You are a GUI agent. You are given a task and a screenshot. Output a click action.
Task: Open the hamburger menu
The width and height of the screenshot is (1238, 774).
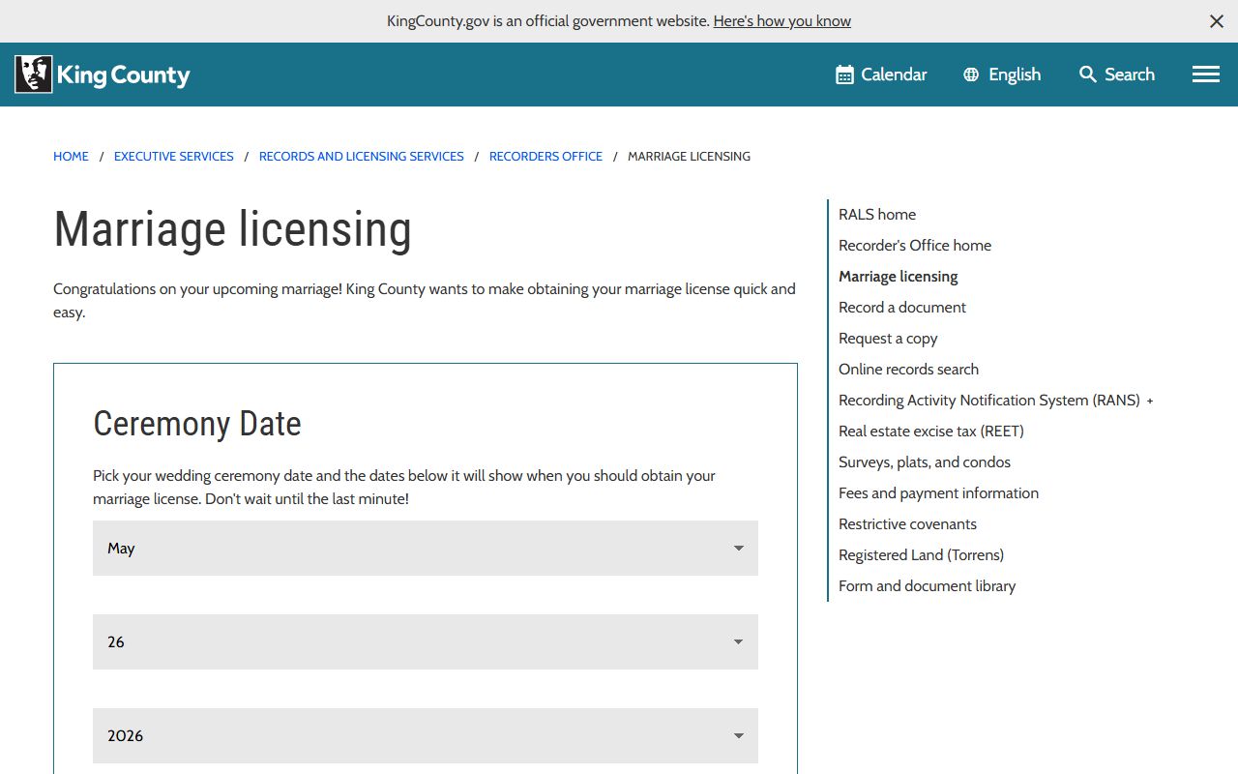click(1205, 74)
